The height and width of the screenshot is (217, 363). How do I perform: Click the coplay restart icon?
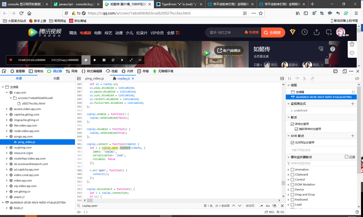pos(122,60)
